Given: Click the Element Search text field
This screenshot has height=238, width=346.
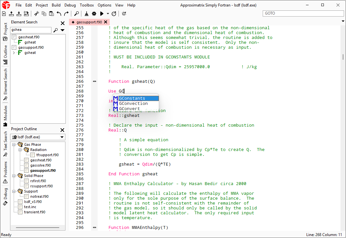Looking at the screenshot, I should [31, 30].
